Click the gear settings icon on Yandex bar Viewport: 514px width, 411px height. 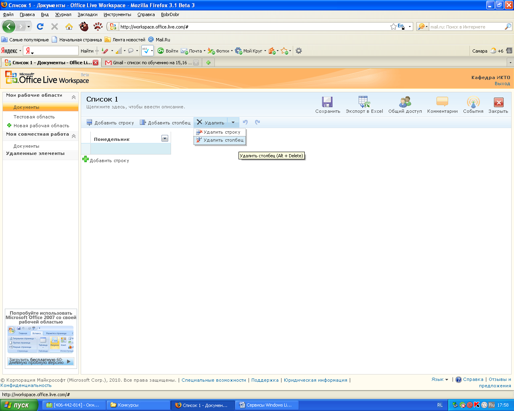coord(299,51)
